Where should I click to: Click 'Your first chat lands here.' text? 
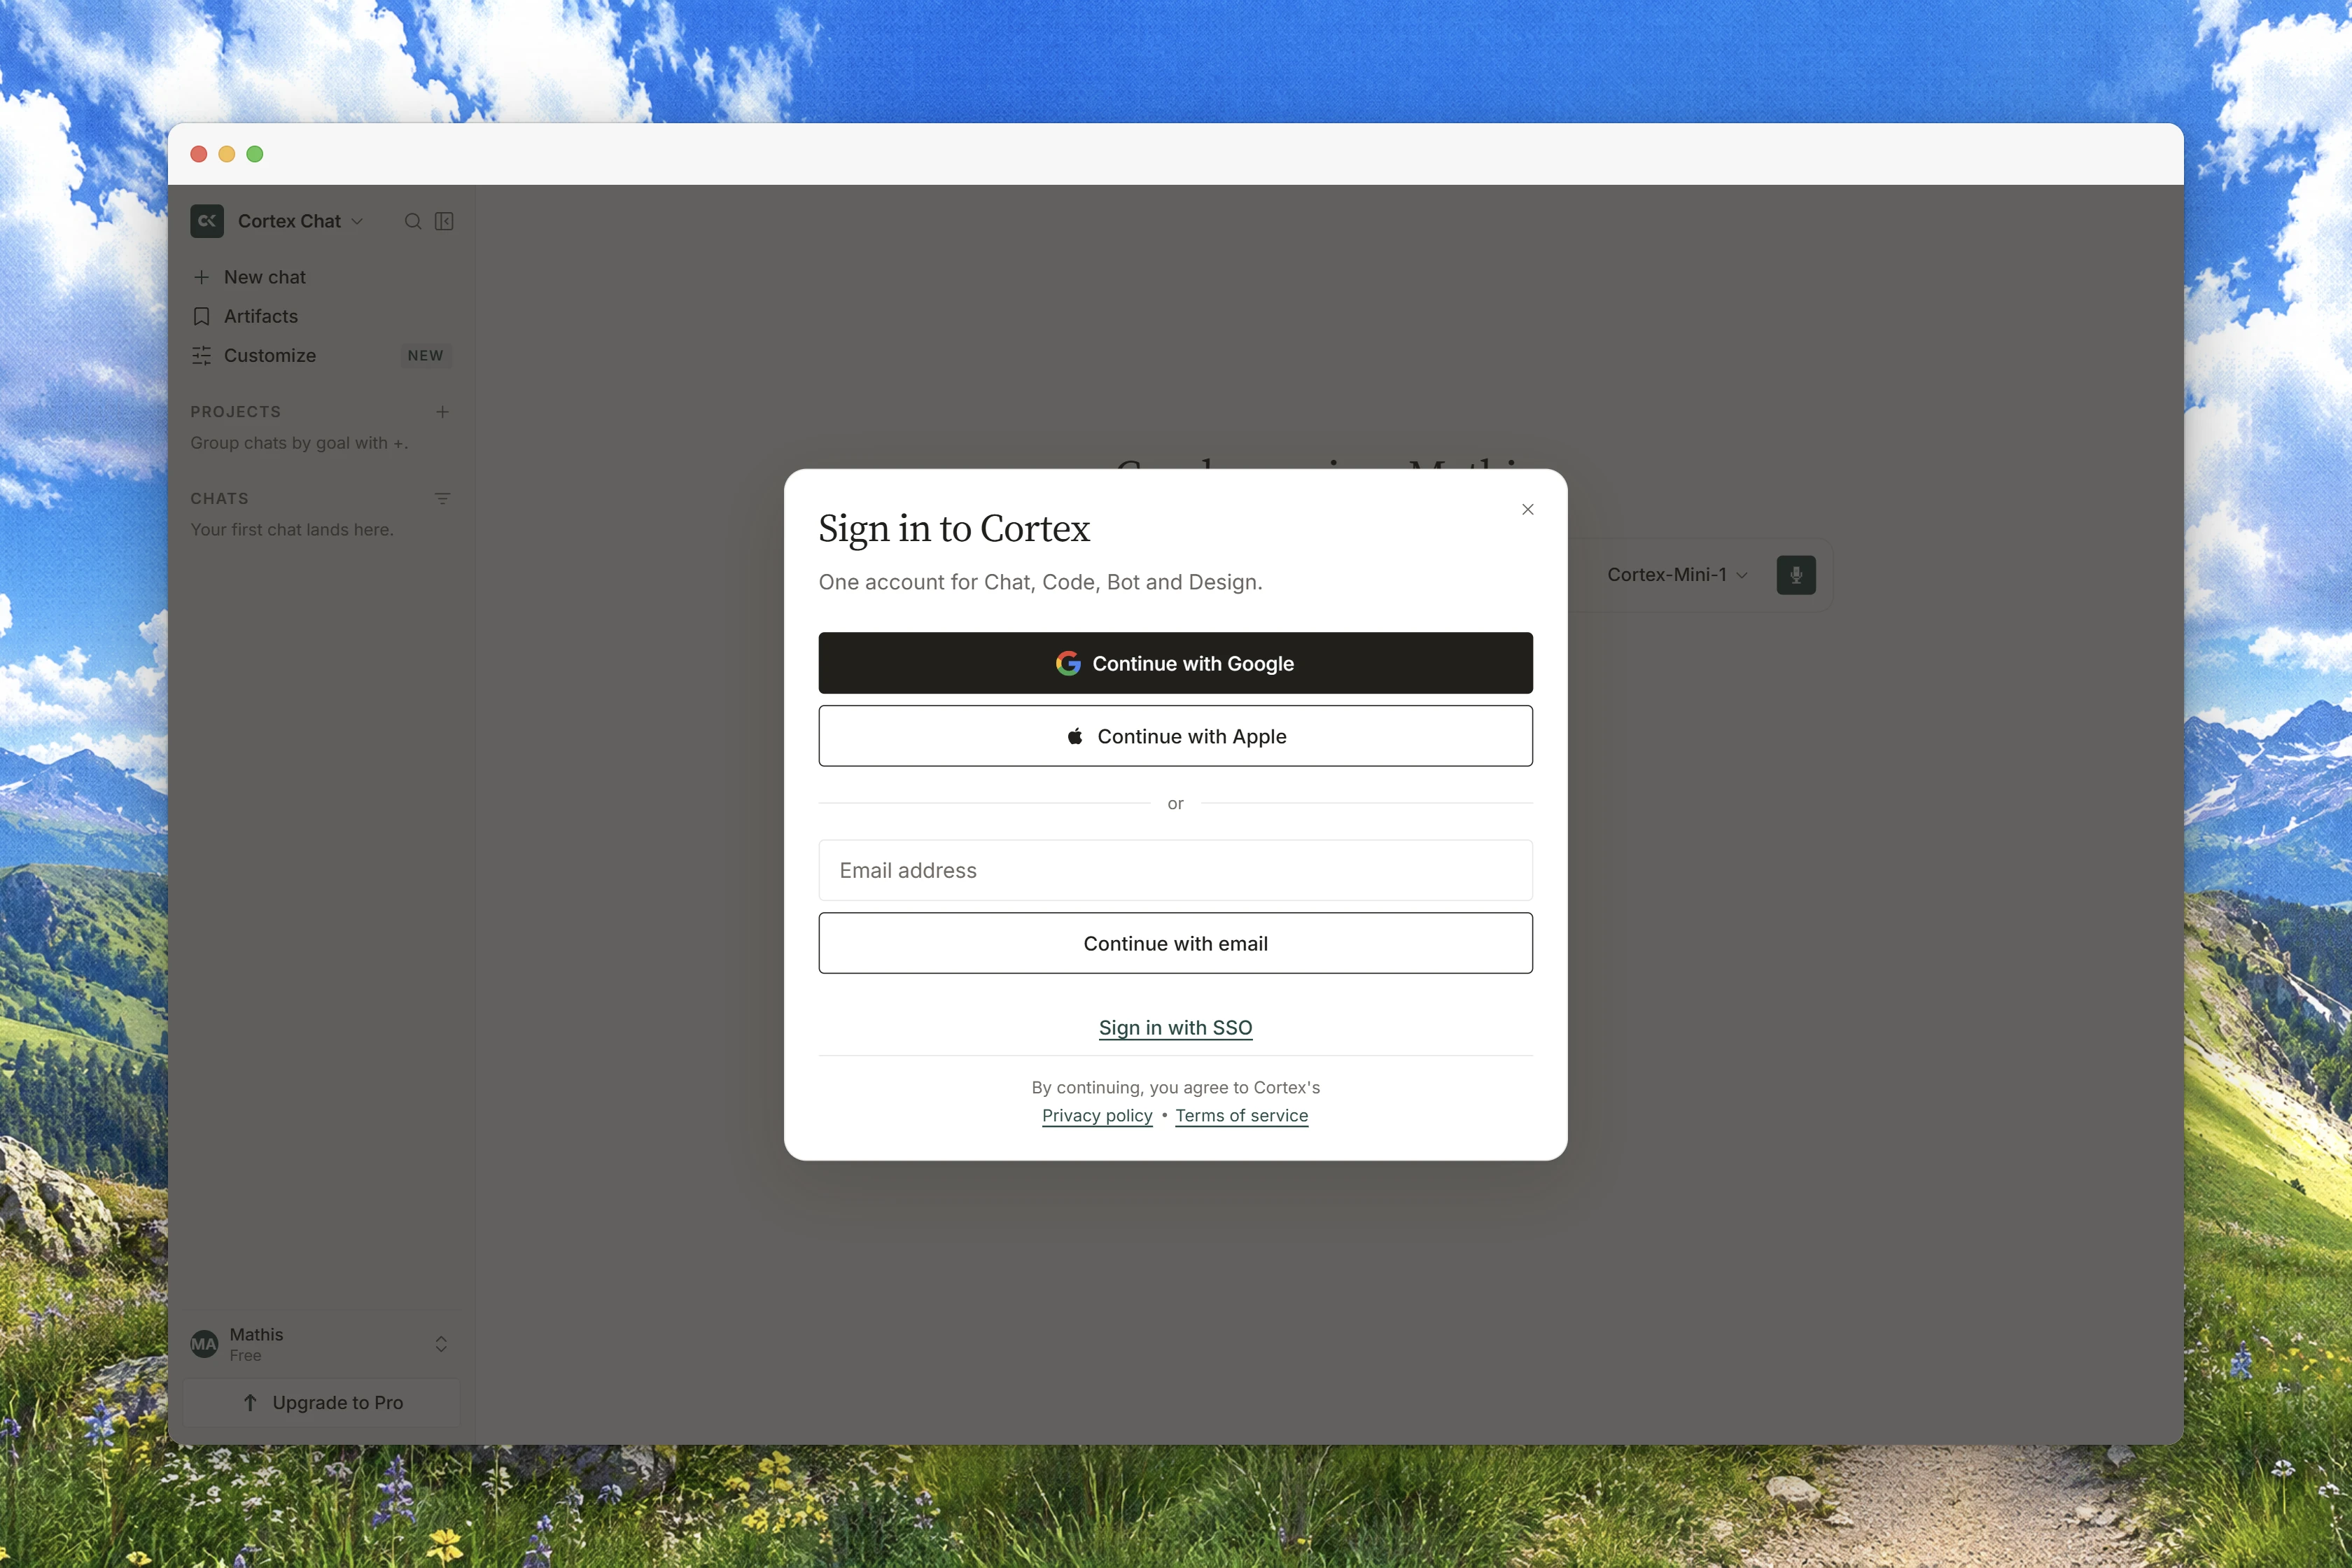(292, 530)
